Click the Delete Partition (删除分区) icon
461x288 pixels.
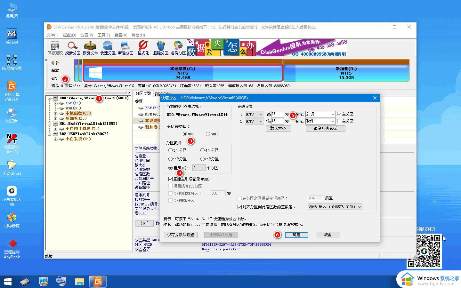[161, 48]
